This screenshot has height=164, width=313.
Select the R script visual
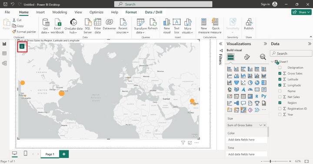[257, 96]
